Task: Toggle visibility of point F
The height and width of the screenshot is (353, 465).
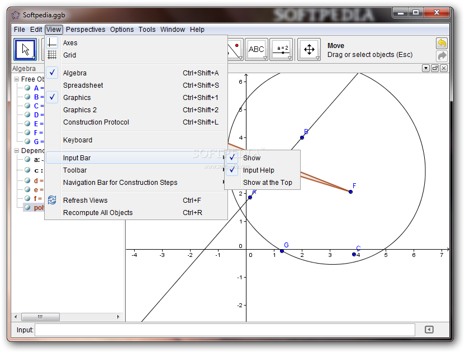Action: click(x=27, y=132)
